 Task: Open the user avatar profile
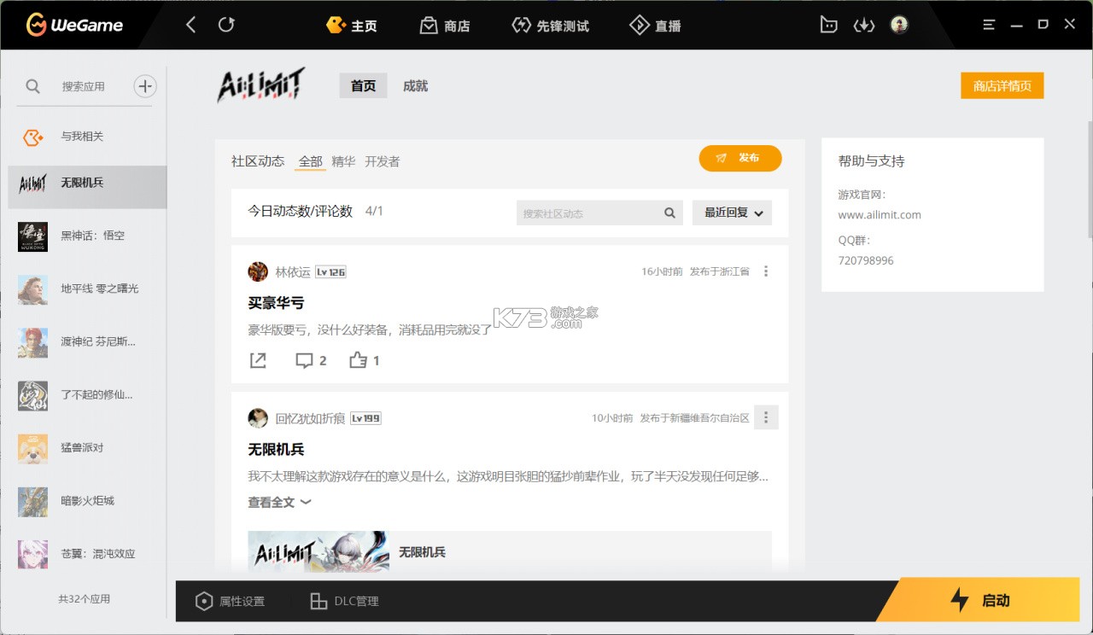(899, 25)
